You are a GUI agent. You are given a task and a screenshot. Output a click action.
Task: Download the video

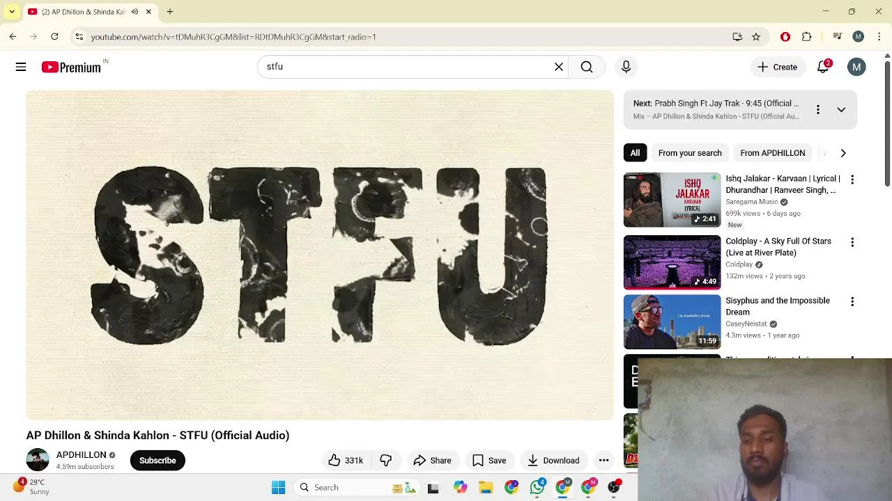click(553, 461)
